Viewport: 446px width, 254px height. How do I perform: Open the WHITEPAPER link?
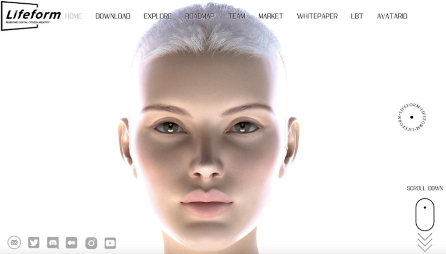pos(317,16)
